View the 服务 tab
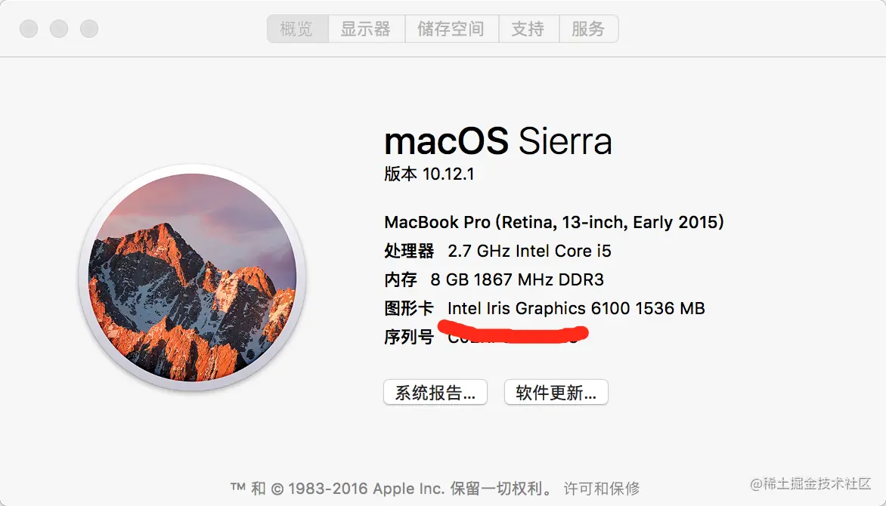 point(589,29)
